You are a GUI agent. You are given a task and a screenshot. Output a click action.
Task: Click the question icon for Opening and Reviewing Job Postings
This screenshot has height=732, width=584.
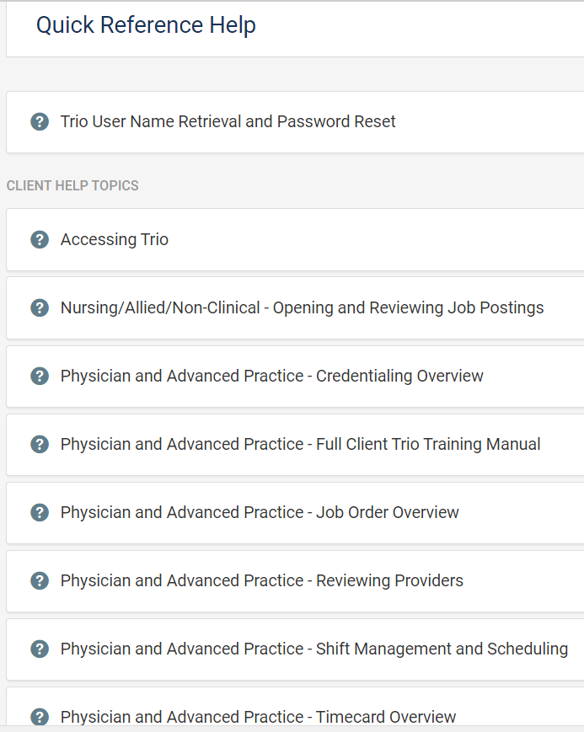[x=40, y=308]
